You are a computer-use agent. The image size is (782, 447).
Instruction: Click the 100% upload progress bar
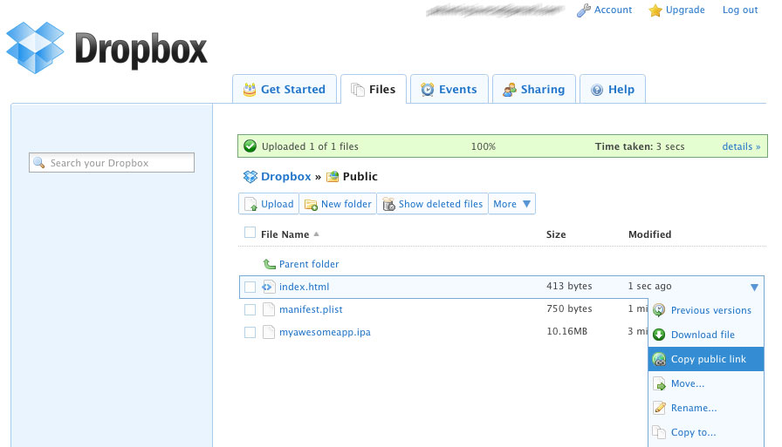click(502, 146)
